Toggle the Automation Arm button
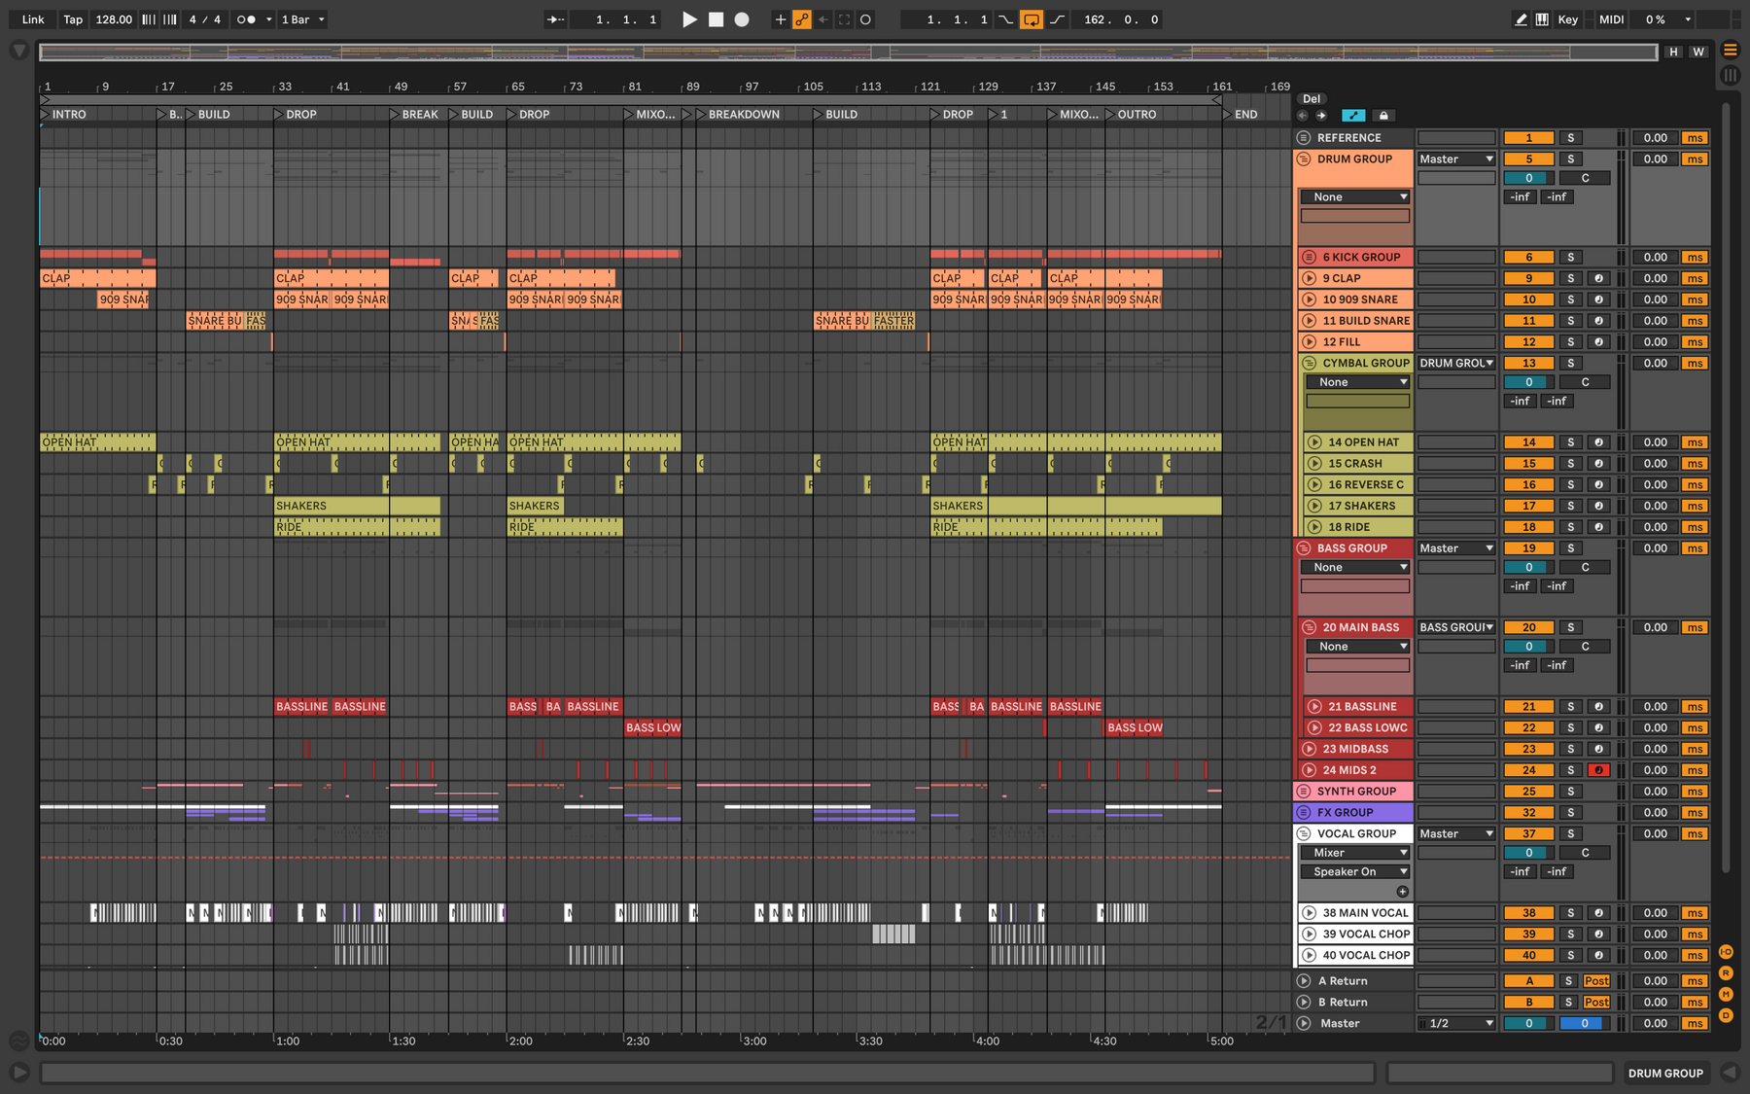The width and height of the screenshot is (1750, 1094). click(x=802, y=19)
